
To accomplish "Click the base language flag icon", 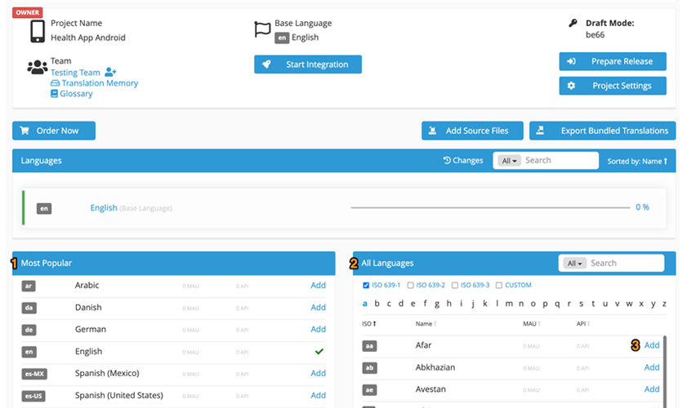I will [262, 29].
